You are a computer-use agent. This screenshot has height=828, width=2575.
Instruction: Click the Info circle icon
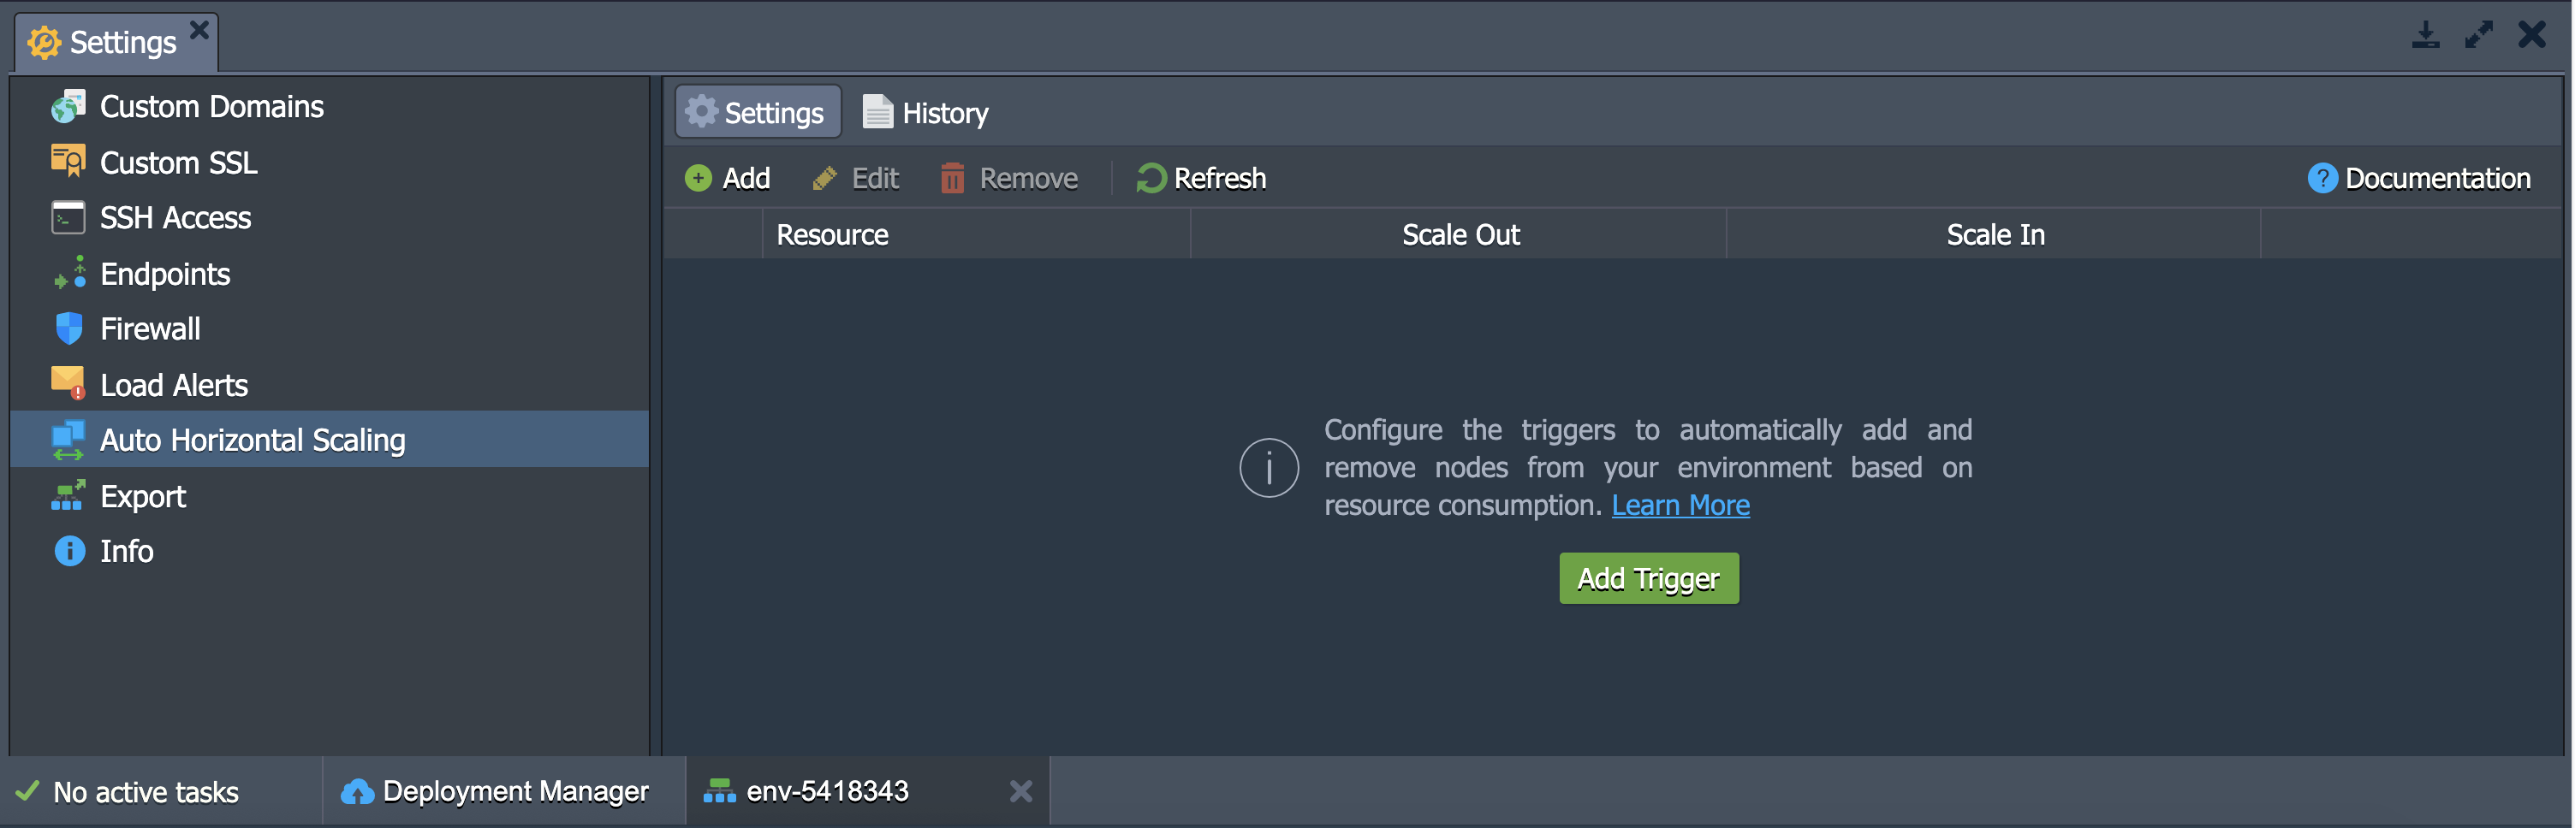[69, 550]
